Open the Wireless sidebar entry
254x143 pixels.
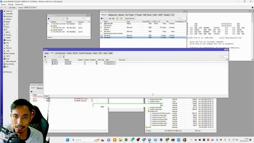9,19
